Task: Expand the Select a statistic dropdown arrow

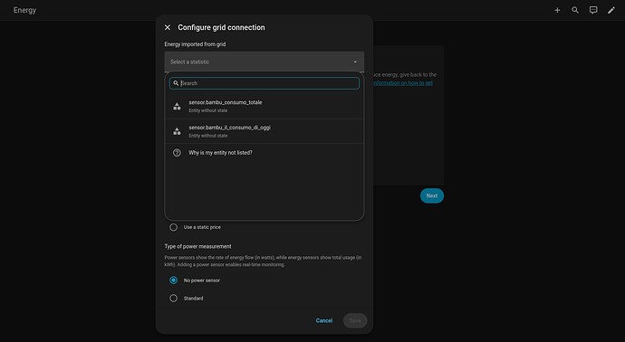Action: [355, 62]
